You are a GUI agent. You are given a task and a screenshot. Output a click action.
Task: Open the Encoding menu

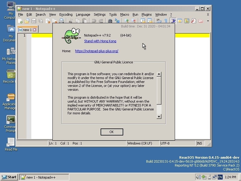click(x=66, y=14)
